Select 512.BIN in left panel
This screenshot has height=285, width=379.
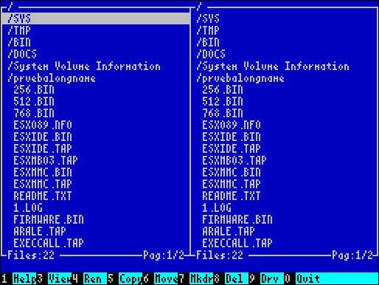coord(34,101)
